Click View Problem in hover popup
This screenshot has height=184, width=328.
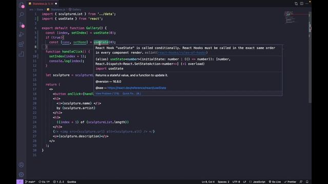[x=108, y=94]
